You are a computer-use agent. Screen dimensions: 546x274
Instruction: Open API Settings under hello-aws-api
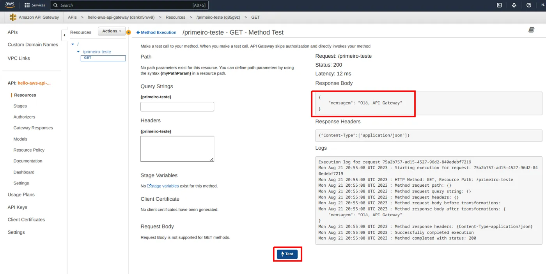21,183
